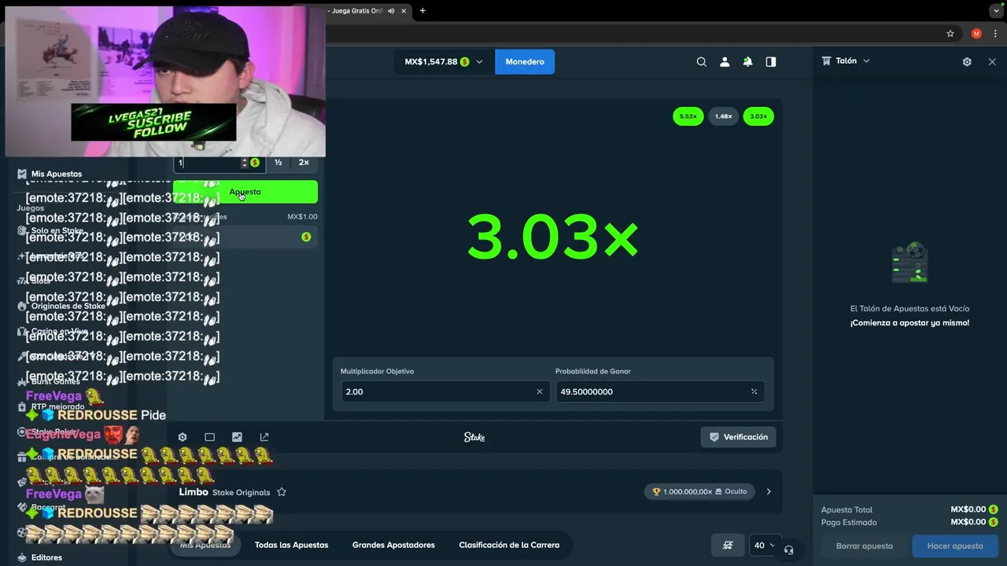This screenshot has width=1007, height=566.
Task: Click El Talón de Apuestas está Vacío text
Action: (909, 309)
